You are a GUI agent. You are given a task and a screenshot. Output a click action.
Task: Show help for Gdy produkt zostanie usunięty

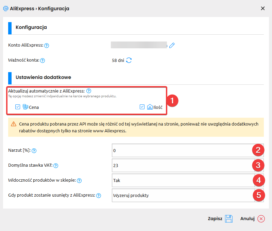(99, 196)
